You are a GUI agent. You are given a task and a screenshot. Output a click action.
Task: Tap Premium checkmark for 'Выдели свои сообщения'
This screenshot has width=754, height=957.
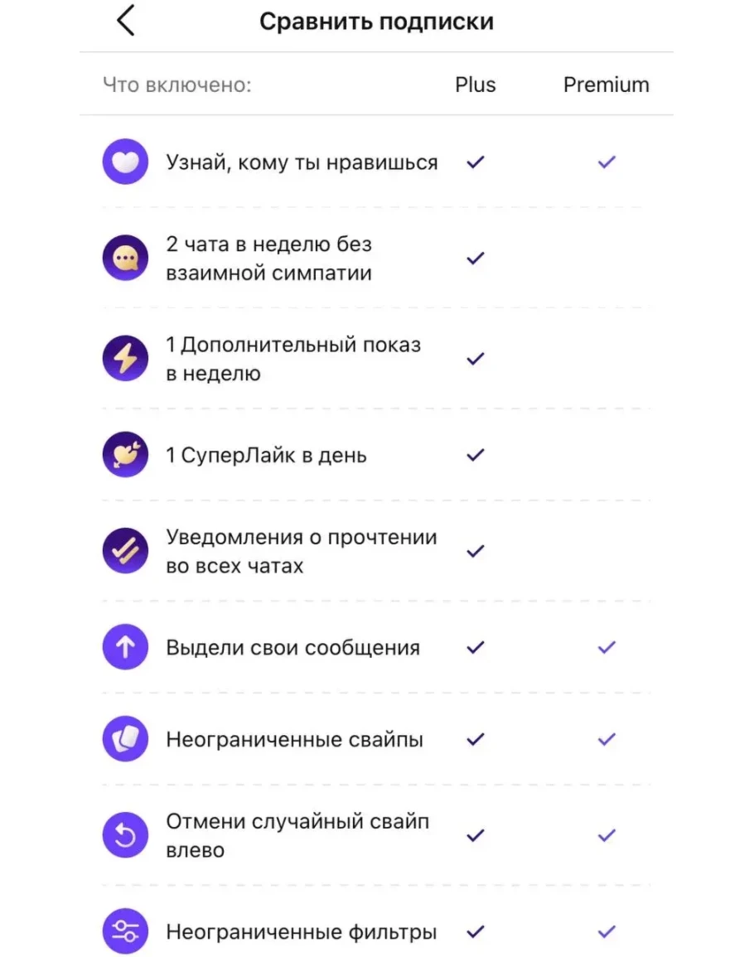pos(607,647)
